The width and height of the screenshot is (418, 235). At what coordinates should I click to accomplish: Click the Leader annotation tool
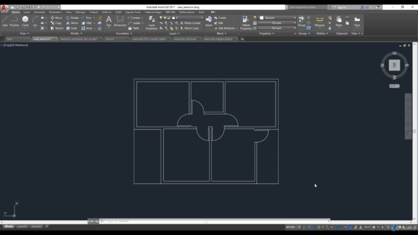pyautogui.click(x=135, y=23)
